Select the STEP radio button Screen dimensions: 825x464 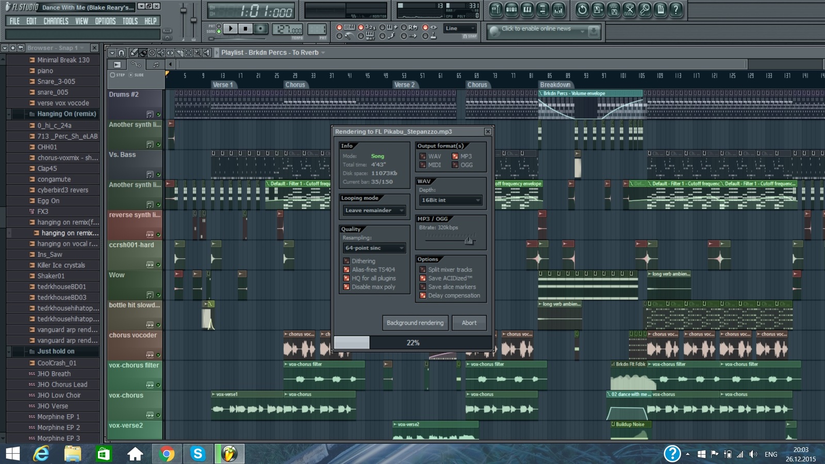point(112,75)
